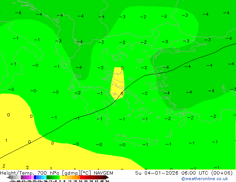Pick the bright yellow legend swatch above 0
Viewport: 236px width, 182px height.
coord(61,177)
